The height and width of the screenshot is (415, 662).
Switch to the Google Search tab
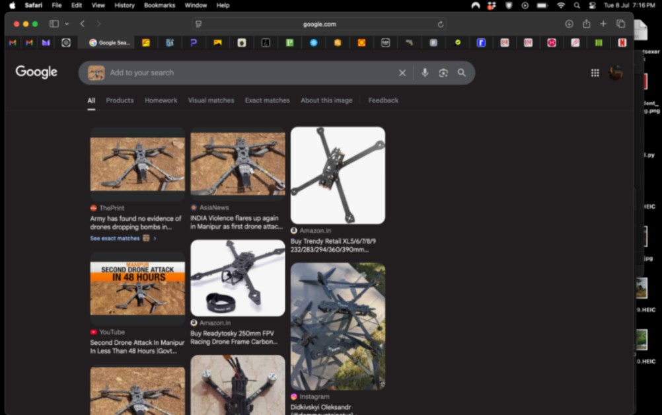coord(109,43)
